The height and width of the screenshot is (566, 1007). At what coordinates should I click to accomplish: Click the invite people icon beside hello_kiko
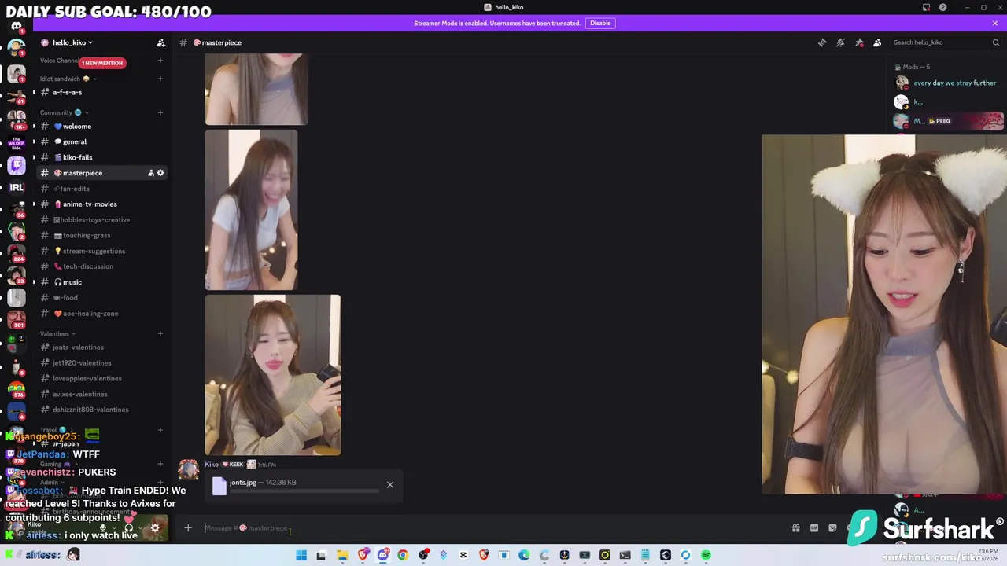(x=160, y=42)
